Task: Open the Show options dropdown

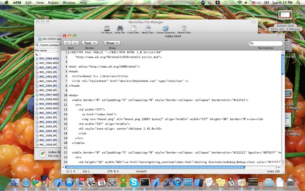Action: click(x=112, y=43)
